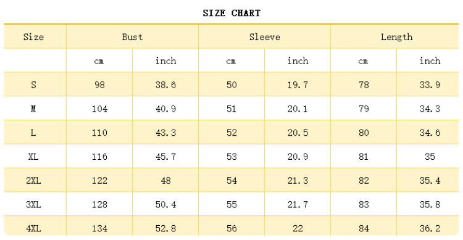Select the XL size row label
Screen dimensions: 463x240
(33, 157)
